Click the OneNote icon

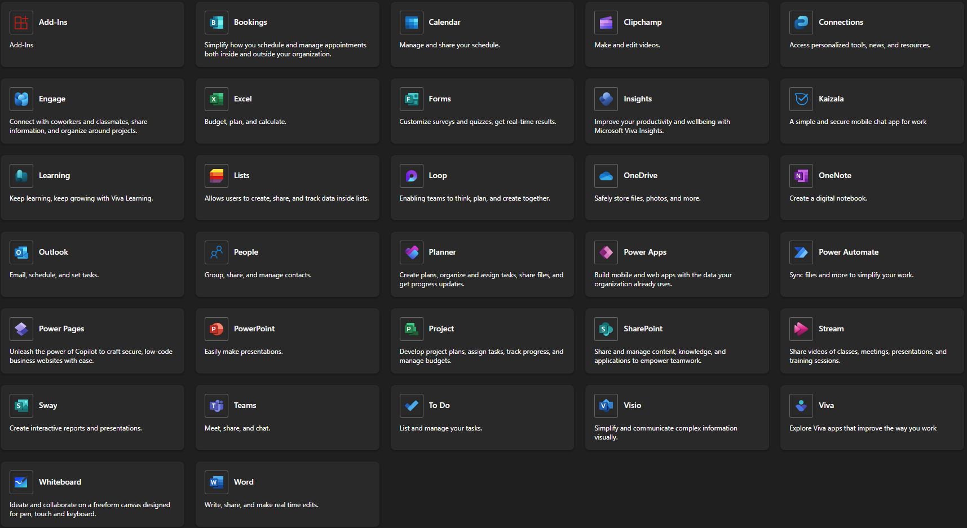coord(801,176)
